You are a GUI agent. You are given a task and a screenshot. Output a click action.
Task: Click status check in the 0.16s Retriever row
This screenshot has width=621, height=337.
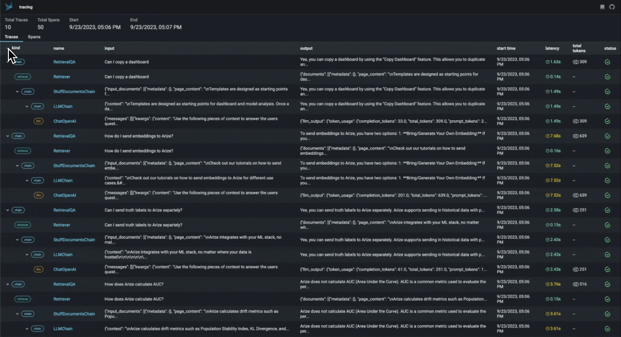(607, 151)
